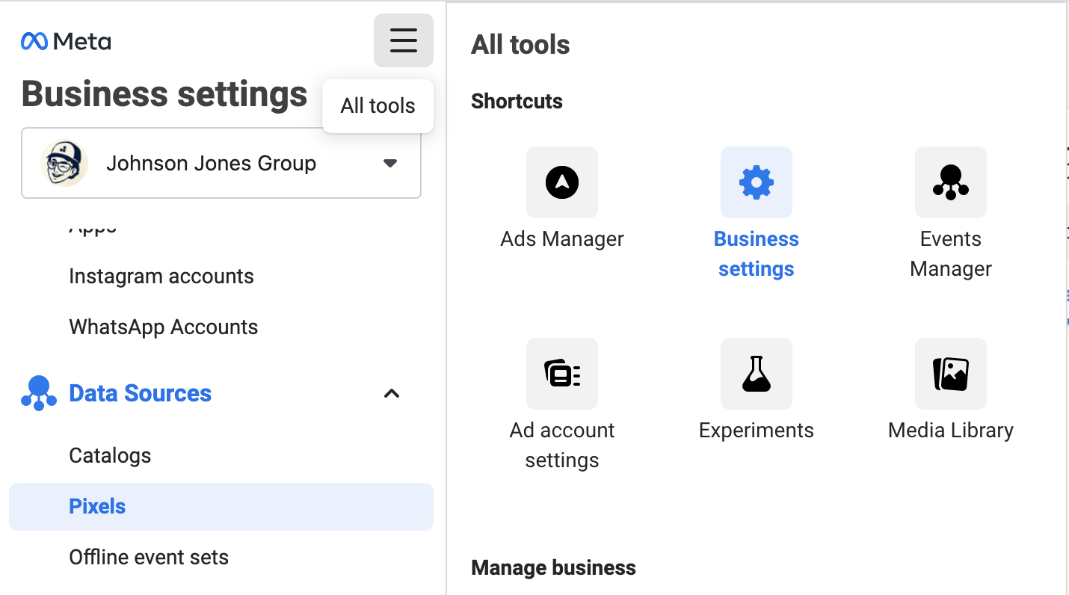The width and height of the screenshot is (1069, 595).
Task: Click the All tools tooltip
Action: tap(378, 106)
